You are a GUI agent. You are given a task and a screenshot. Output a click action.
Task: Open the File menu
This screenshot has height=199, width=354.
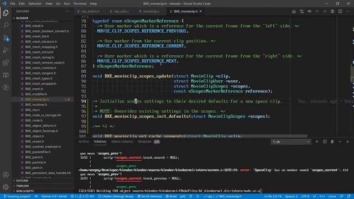(x=13, y=4)
